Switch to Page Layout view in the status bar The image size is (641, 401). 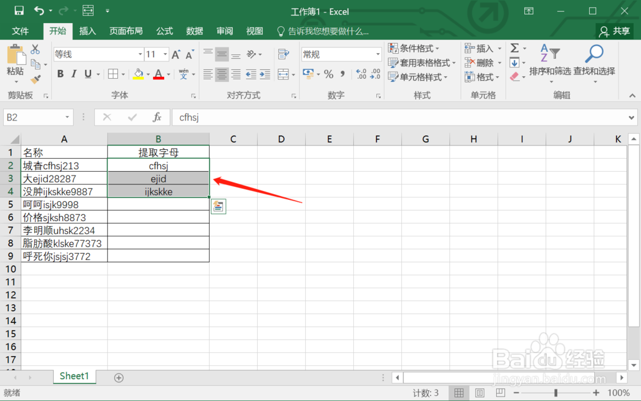click(x=479, y=393)
